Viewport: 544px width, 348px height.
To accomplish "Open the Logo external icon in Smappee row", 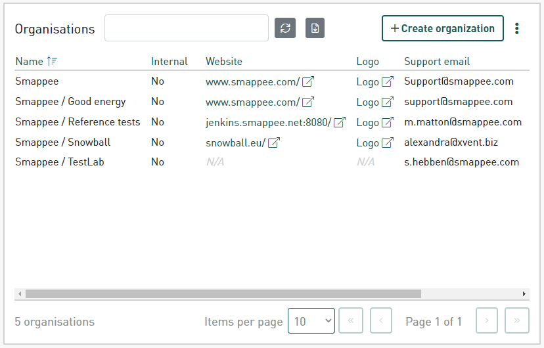I will (x=388, y=82).
